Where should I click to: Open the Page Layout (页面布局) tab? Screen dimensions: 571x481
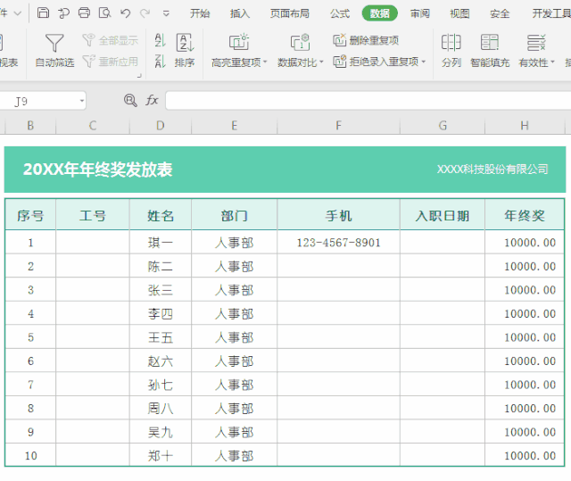(290, 13)
